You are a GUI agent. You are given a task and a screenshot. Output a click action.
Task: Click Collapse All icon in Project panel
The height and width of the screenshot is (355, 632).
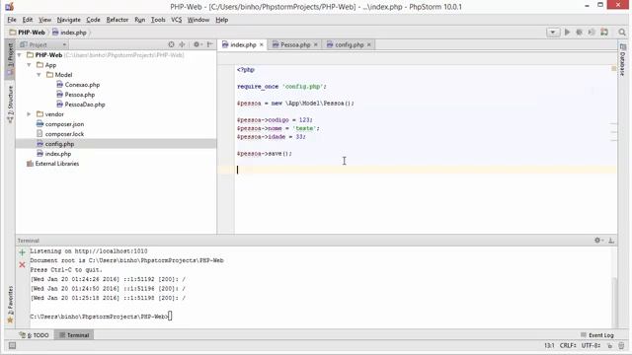[x=182, y=44]
